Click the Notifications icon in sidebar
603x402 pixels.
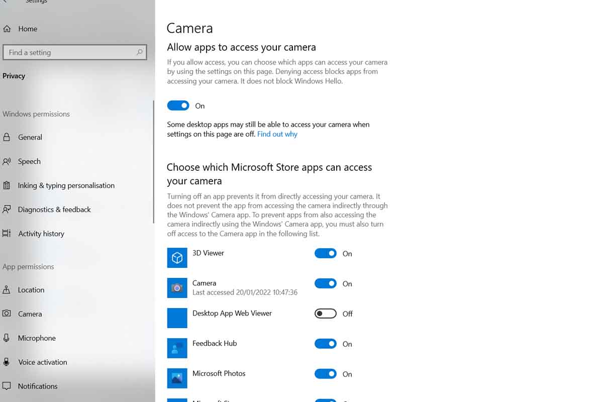click(x=7, y=386)
